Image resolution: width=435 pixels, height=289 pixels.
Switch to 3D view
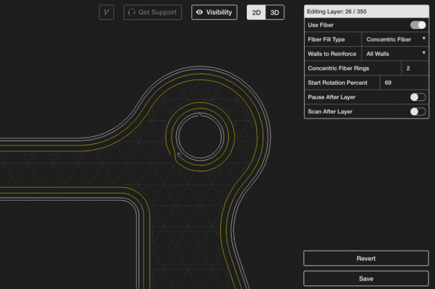point(275,12)
